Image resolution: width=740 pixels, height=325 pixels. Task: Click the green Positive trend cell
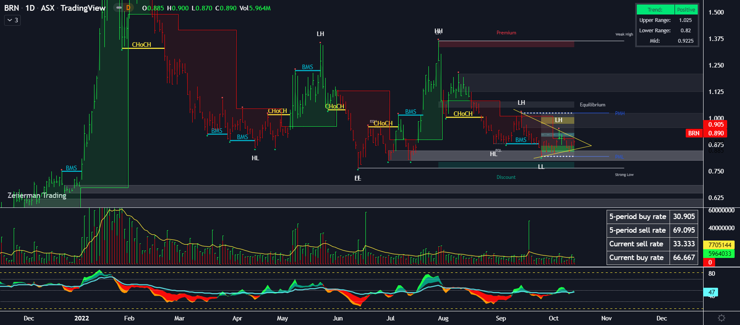686,10
